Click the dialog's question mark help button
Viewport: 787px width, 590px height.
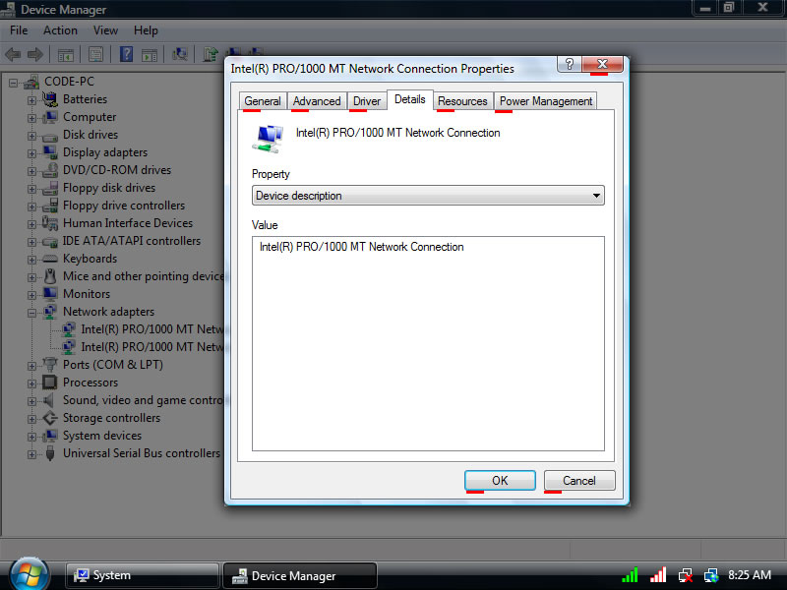(x=569, y=64)
